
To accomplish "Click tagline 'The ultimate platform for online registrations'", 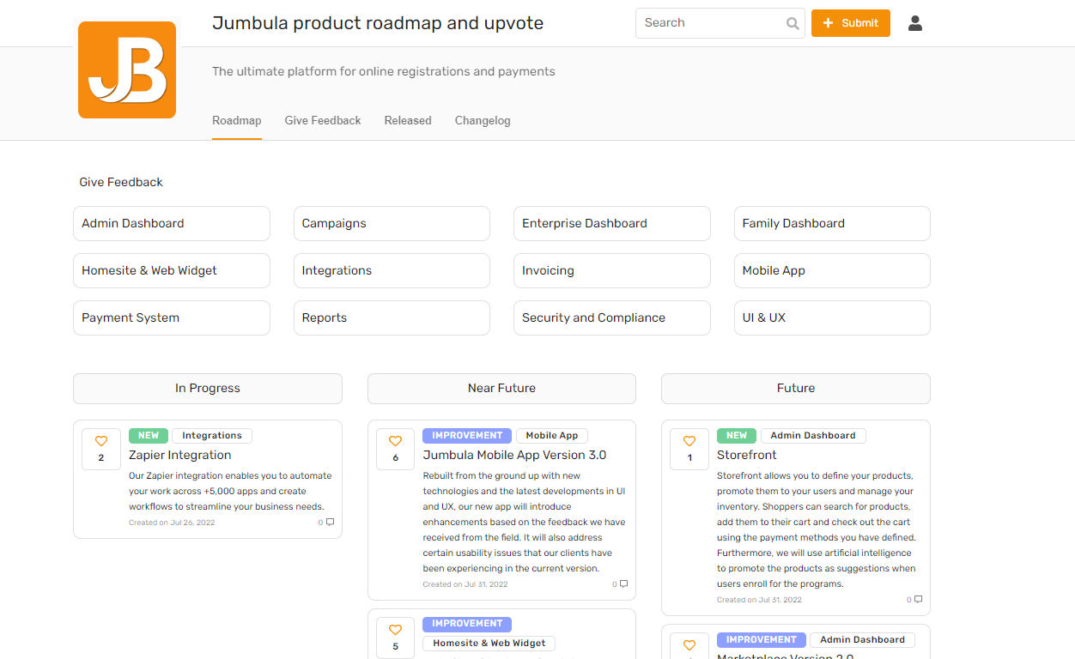I will pos(384,71).
